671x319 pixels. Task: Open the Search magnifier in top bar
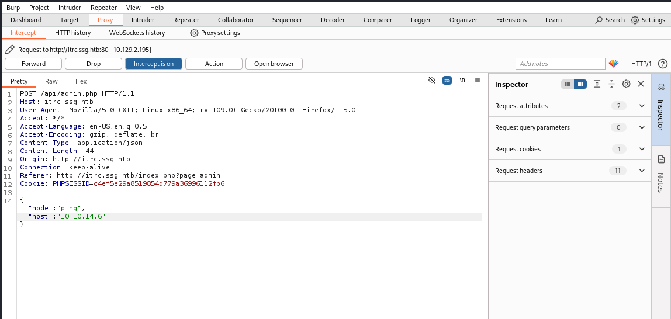pyautogui.click(x=610, y=20)
